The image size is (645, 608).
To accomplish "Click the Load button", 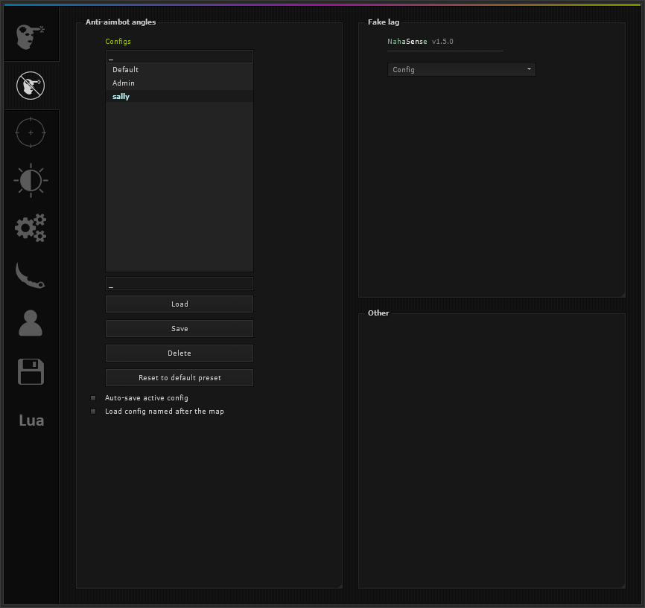I will pyautogui.click(x=179, y=304).
